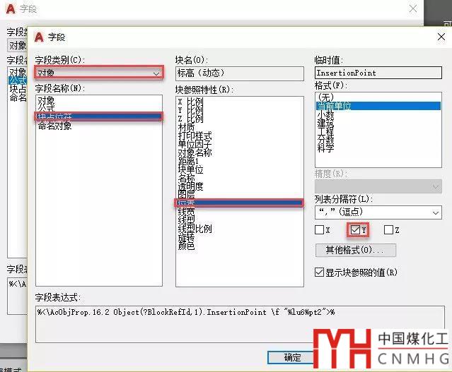Viewport: 452px width, 372px height.
Task: Click the disabled 精度 dropdown
Action: 378,186
